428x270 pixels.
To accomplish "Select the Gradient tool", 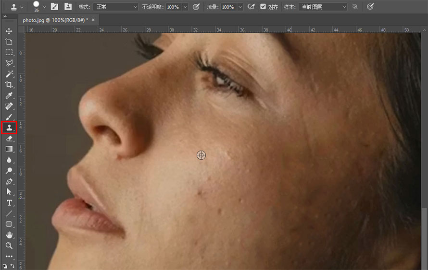I will click(x=9, y=149).
